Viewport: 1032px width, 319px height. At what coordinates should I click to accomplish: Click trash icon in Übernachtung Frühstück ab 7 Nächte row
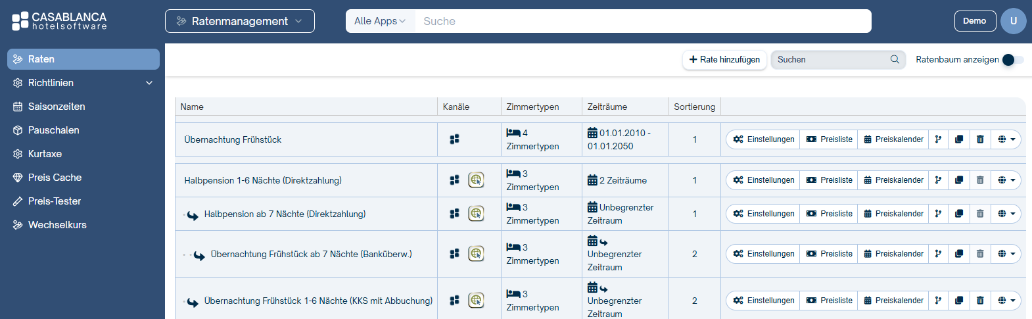click(x=980, y=254)
